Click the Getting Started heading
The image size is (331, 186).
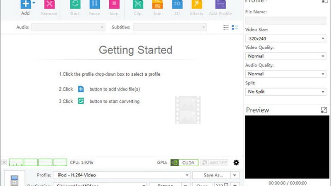pos(136,50)
